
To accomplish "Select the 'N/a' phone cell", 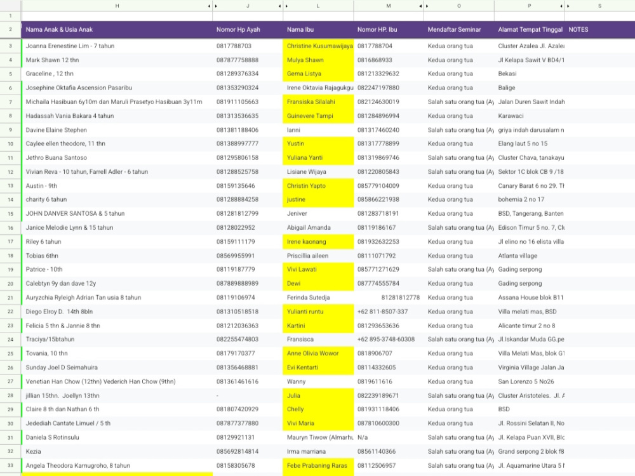I will click(389, 437).
